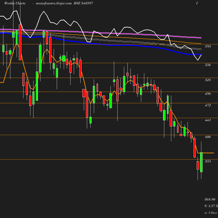
Task: Click the 406 price axis label
Action: [x=208, y=137]
